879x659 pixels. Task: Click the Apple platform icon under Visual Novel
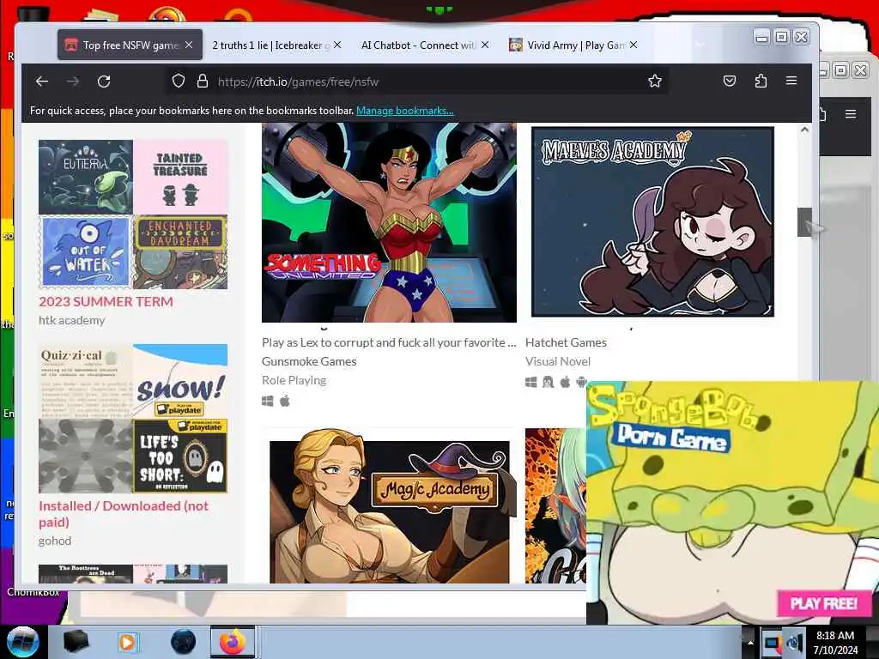click(565, 382)
